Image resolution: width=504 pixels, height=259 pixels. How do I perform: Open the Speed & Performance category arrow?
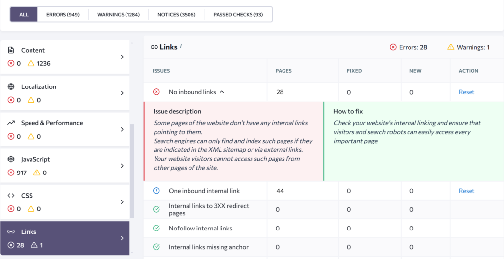pyautogui.click(x=122, y=129)
